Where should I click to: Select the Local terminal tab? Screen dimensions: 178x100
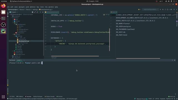click(19, 60)
